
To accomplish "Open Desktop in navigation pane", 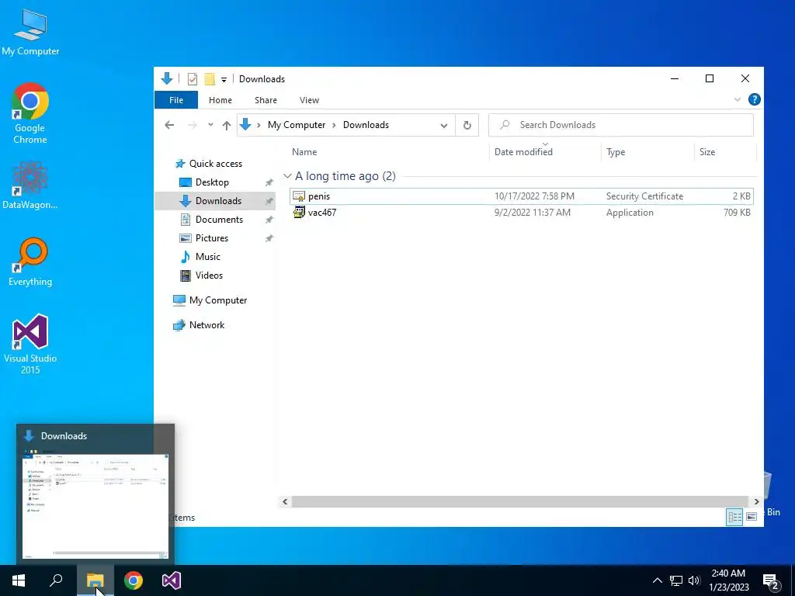I will [x=212, y=182].
